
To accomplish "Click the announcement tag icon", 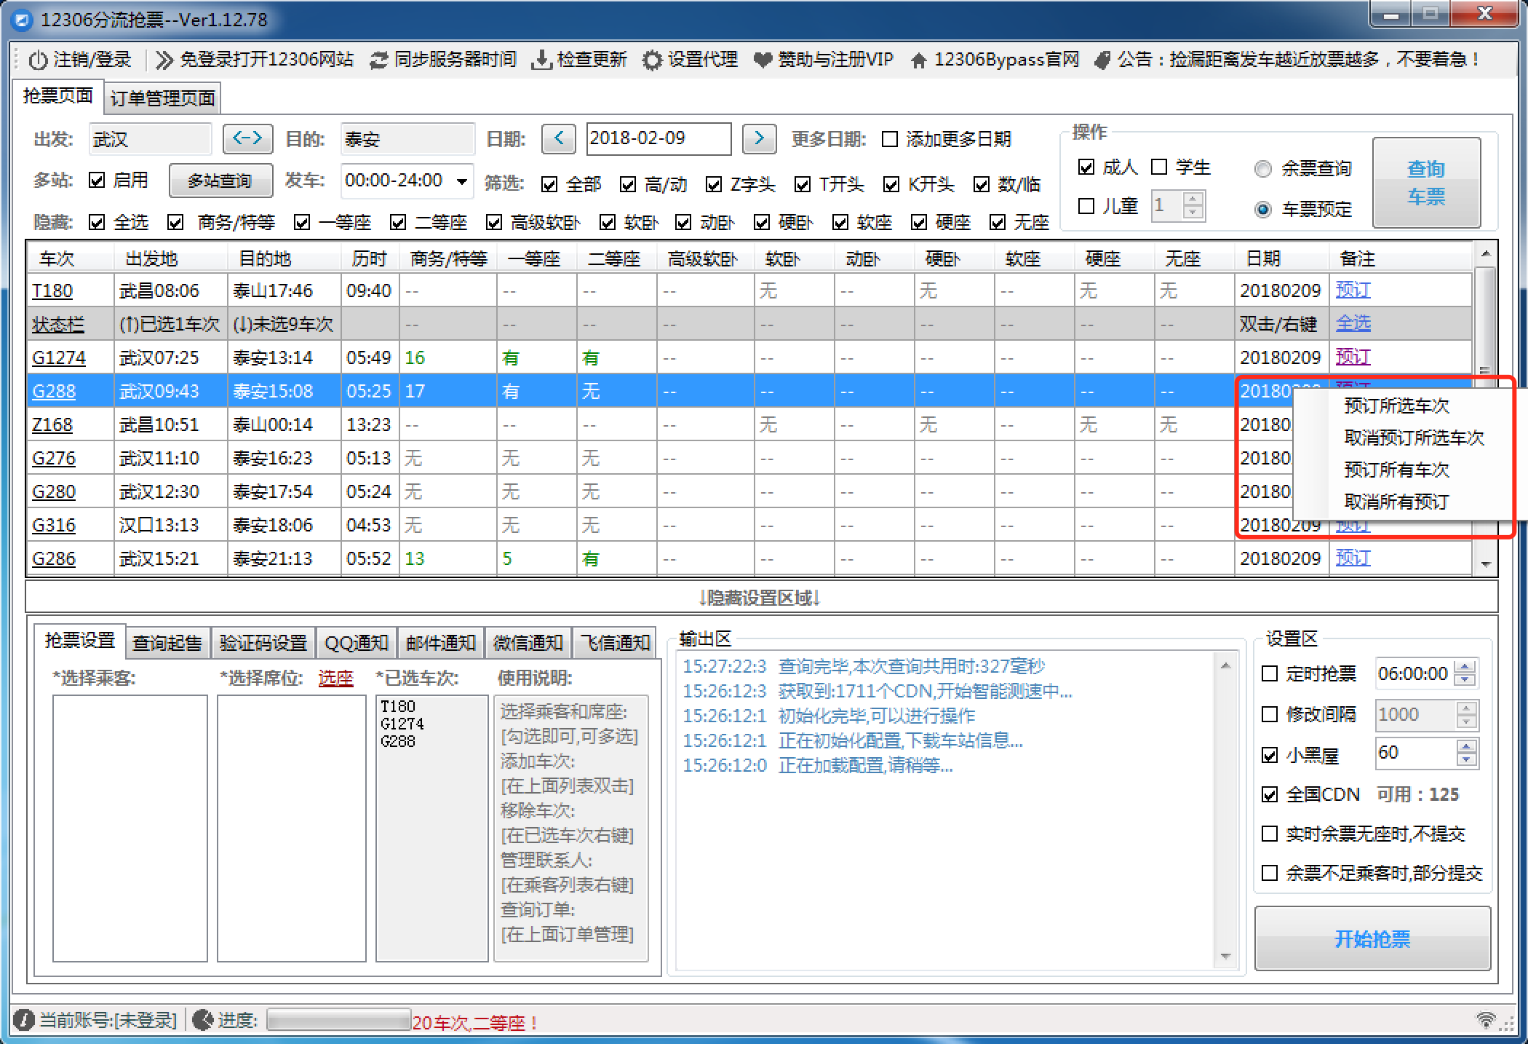I will (1102, 60).
